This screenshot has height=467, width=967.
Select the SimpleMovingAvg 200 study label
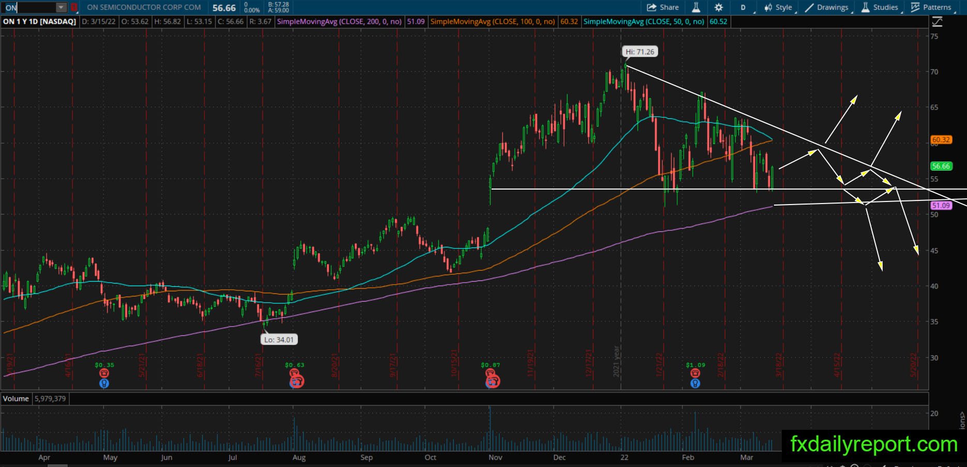pos(339,22)
